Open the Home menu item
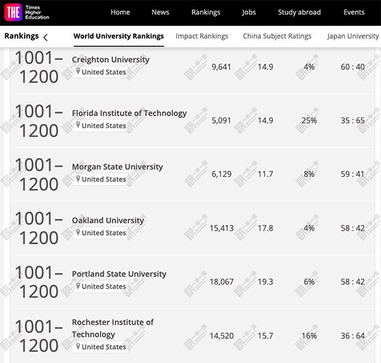381x363 pixels. (x=120, y=12)
